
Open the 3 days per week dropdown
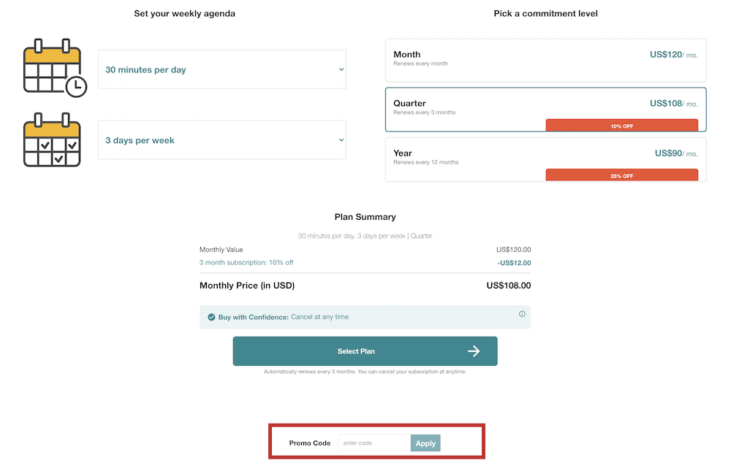point(222,140)
